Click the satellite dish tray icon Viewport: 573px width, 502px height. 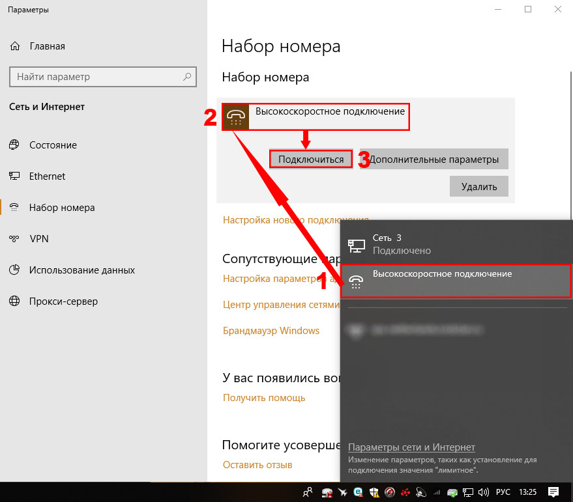pyautogui.click(x=421, y=492)
